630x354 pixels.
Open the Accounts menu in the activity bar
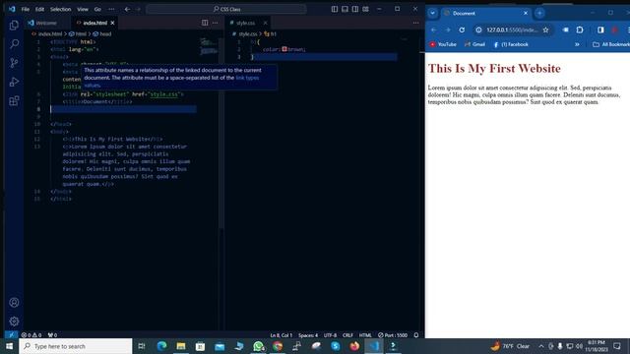14,302
